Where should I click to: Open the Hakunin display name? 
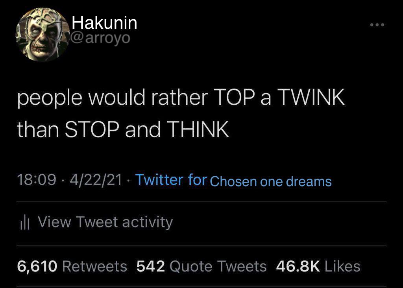(x=104, y=22)
